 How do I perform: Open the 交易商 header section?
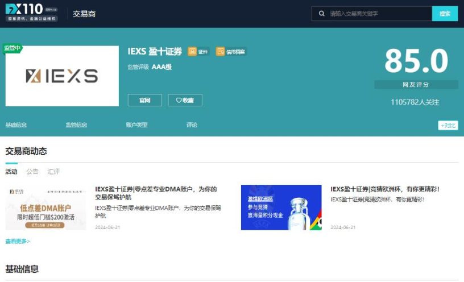84,14
